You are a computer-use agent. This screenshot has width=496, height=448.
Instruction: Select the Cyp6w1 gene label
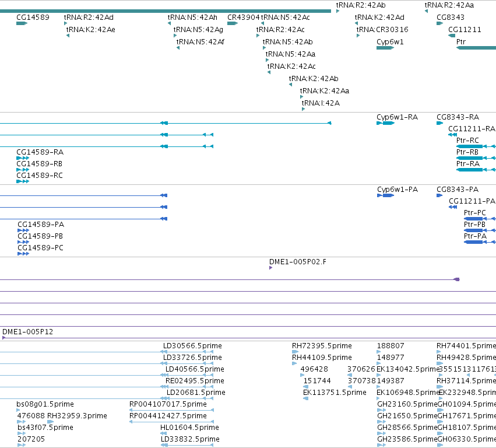pyautogui.click(x=390, y=42)
